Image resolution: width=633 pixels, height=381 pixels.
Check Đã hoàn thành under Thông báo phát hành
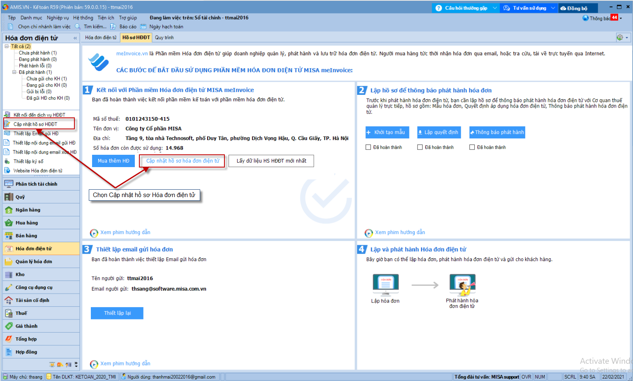472,147
